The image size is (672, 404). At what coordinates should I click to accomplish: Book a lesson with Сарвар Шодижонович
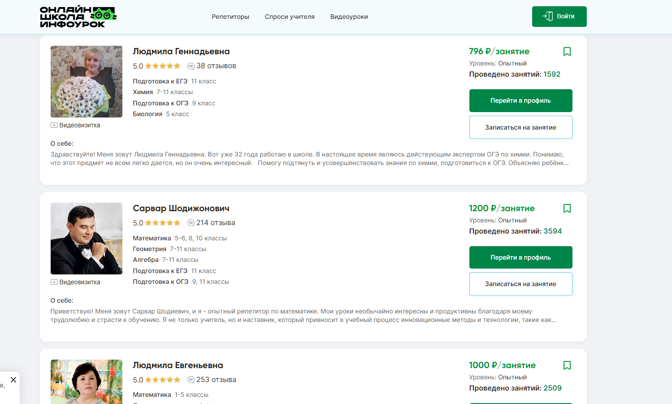pos(520,284)
